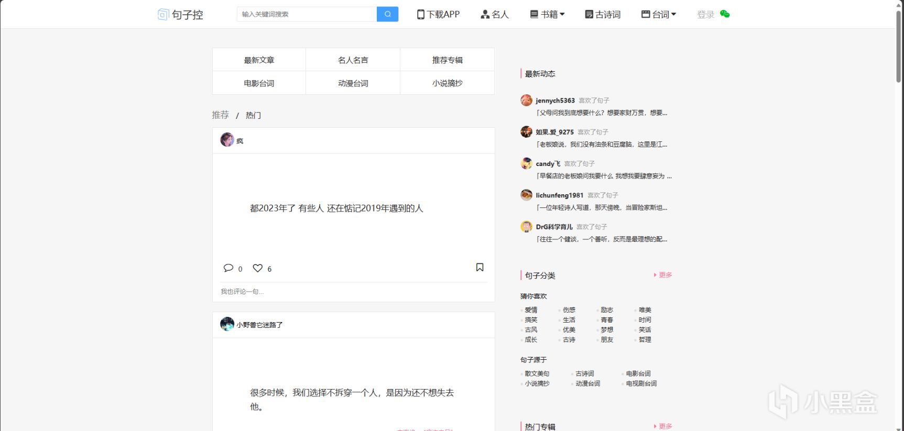904x431 pixels.
Task: Open the 古诗词 page
Action: (x=603, y=15)
